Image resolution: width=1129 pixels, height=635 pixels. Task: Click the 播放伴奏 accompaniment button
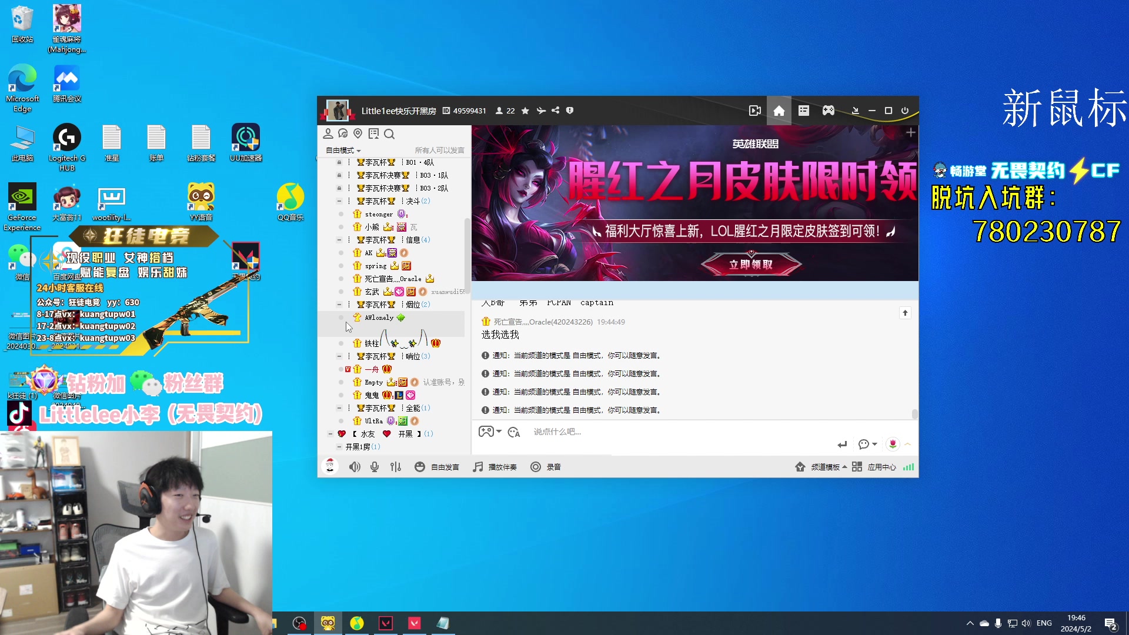pyautogui.click(x=495, y=467)
